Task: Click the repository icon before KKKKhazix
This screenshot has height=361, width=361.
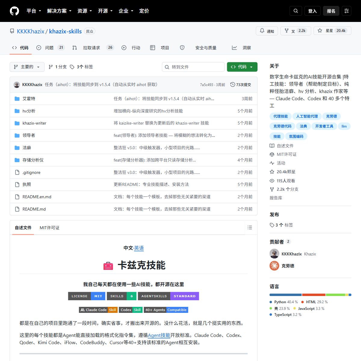Action: [x=12, y=31]
